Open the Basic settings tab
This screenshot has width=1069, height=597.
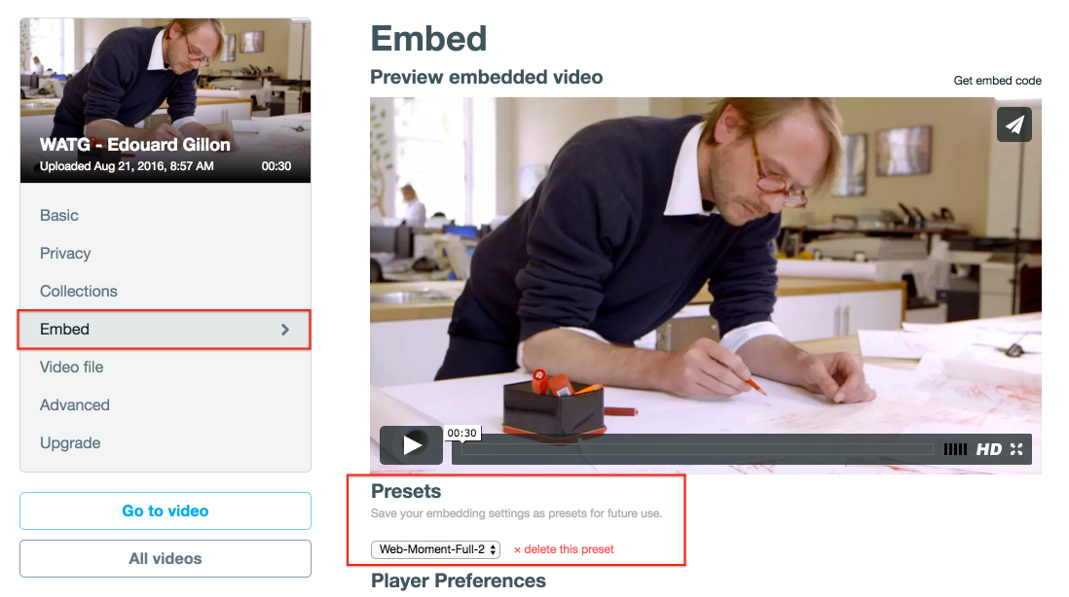59,216
